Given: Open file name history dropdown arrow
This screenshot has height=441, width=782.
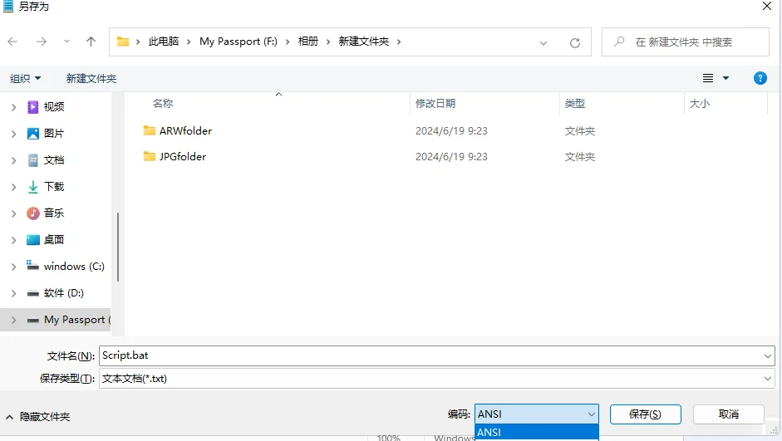Looking at the screenshot, I should tap(768, 355).
